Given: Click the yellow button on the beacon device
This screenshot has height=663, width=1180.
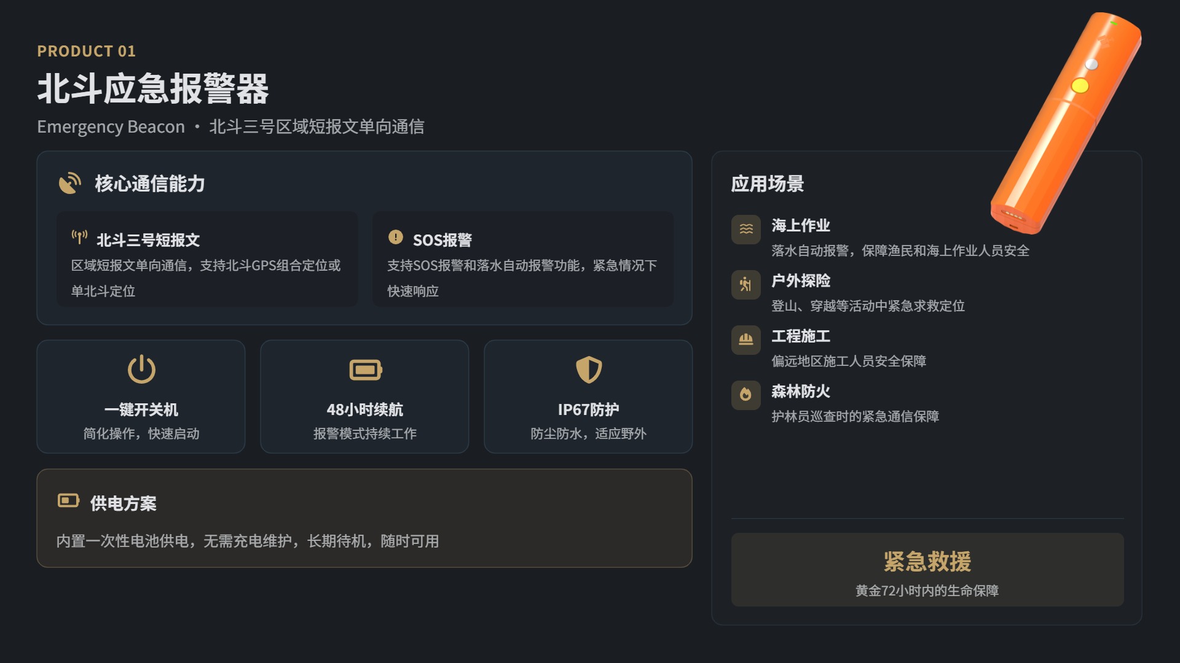Looking at the screenshot, I should (x=1079, y=85).
